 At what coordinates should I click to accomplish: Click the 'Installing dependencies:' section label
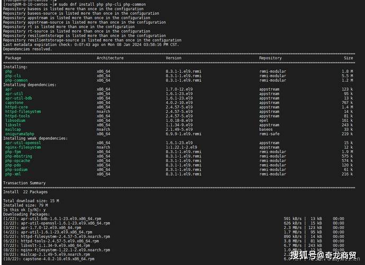pos(30,85)
